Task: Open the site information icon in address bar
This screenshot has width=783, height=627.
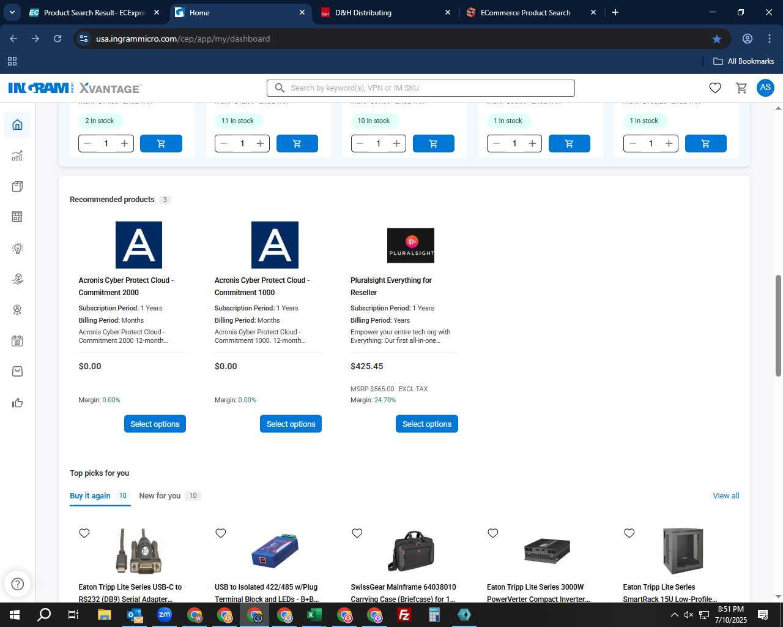Action: pos(84,39)
